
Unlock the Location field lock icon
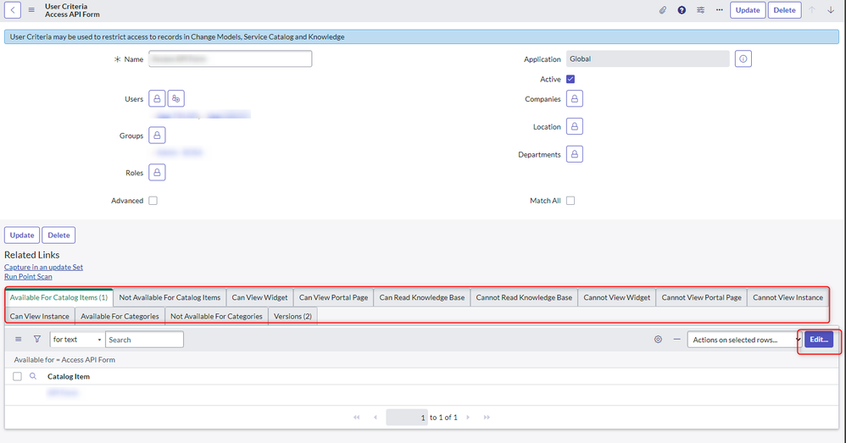click(575, 127)
